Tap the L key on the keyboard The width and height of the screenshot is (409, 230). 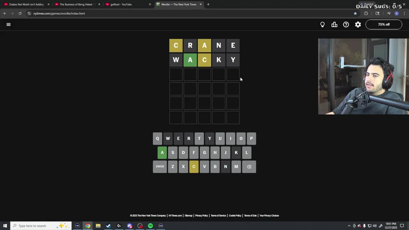pyautogui.click(x=246, y=152)
